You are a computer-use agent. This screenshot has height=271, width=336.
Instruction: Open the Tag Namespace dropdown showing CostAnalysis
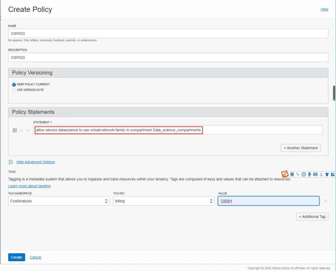[x=59, y=201]
